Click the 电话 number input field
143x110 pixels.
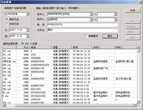82,25
